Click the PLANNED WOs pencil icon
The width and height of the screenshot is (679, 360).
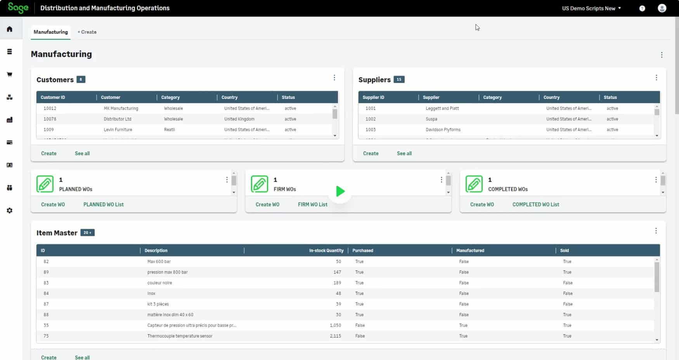[45, 184]
